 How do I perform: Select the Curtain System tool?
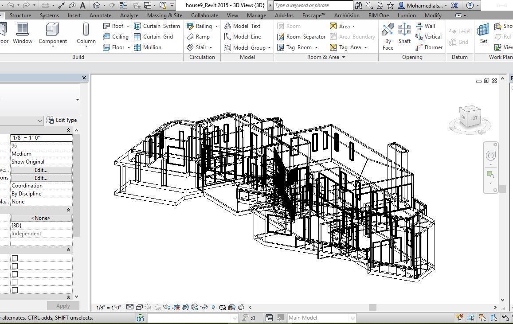click(157, 26)
